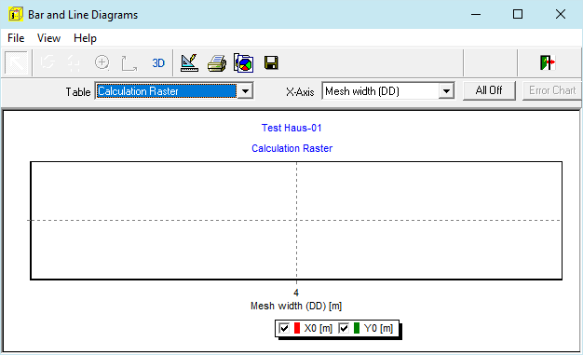Save diagram with floppy disk icon
The image size is (583, 355).
271,62
